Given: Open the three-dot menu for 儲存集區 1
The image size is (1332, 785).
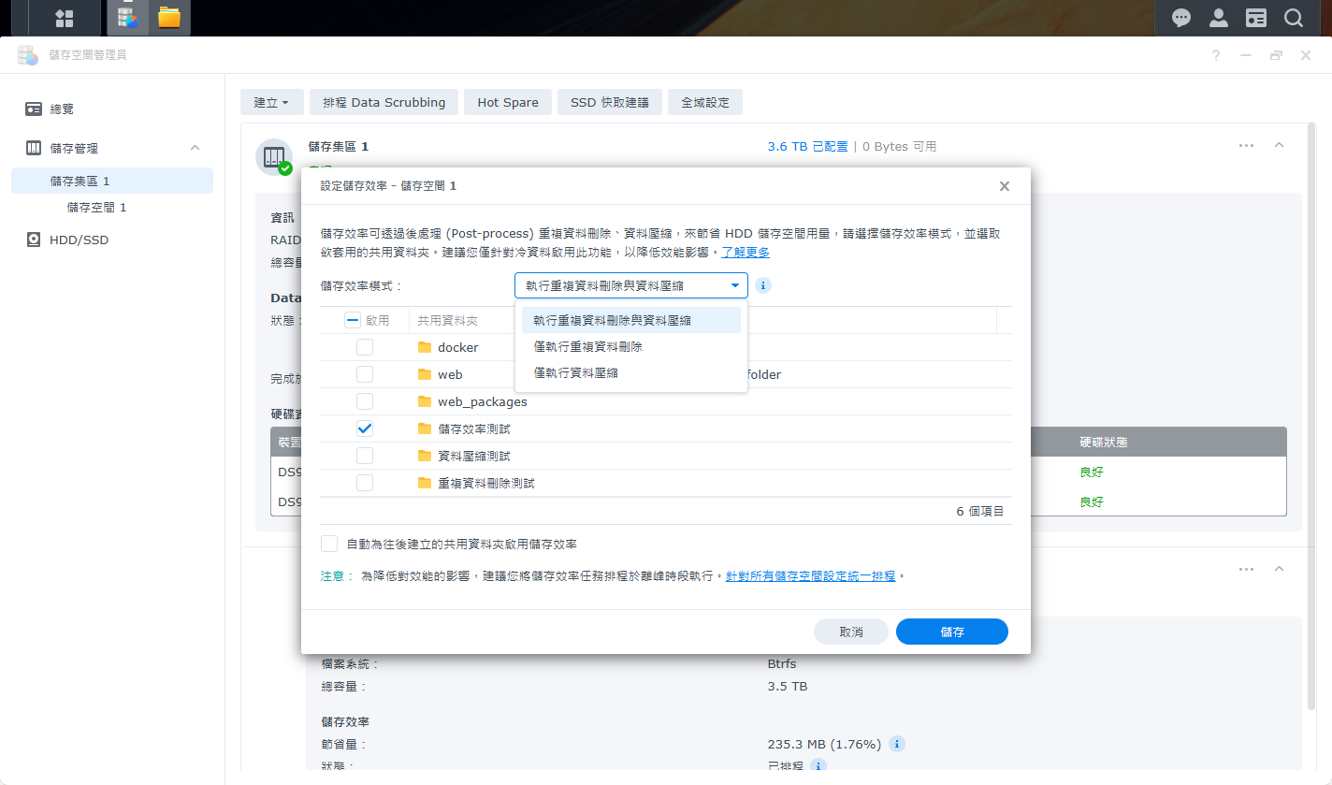Looking at the screenshot, I should tap(1246, 146).
